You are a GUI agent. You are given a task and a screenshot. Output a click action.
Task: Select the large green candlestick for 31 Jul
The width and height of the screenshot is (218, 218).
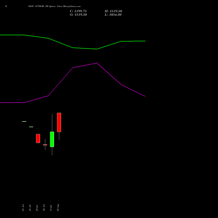pyautogui.click(x=52, y=139)
